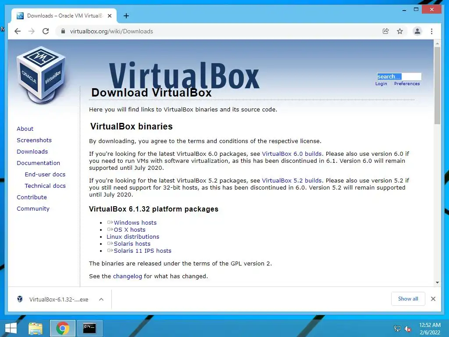
Task: Reload the page with the refresh icon
Action: pos(46,31)
